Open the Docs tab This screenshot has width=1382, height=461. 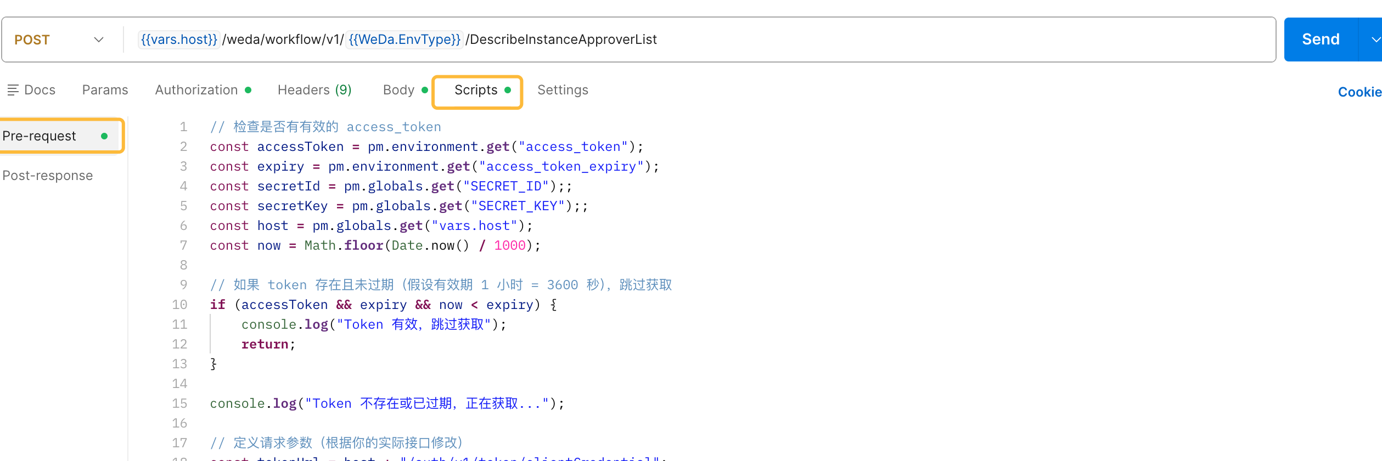click(32, 90)
